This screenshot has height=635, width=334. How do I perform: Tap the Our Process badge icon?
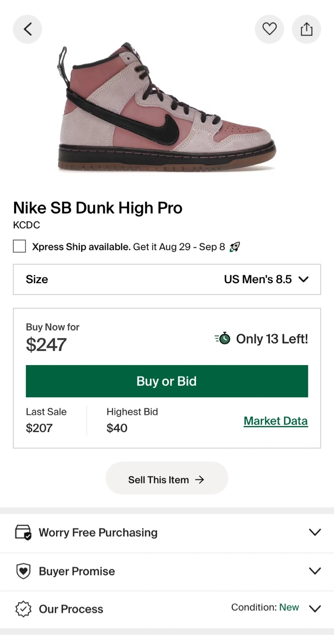tap(23, 609)
